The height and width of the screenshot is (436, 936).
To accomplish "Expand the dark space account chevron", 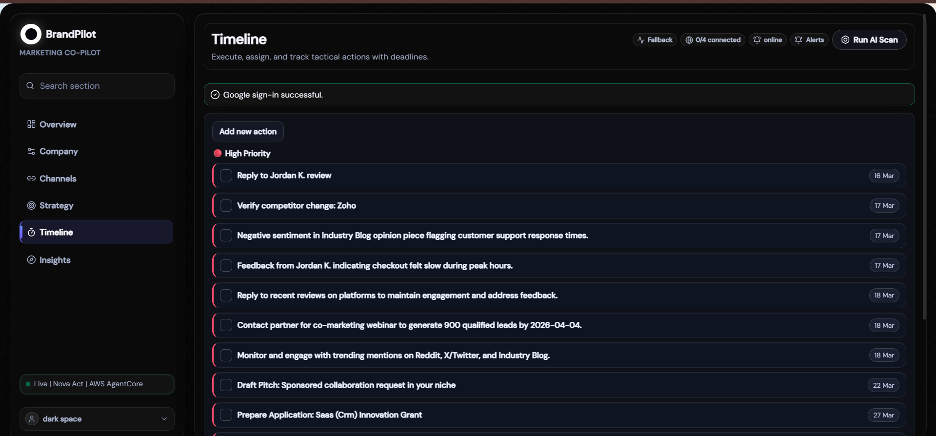I will click(164, 419).
